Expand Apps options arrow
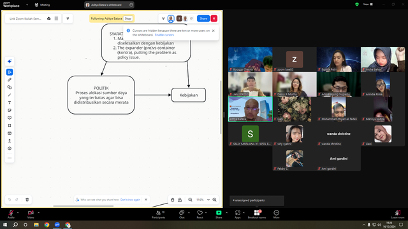408x229 pixels. [x=244, y=212]
